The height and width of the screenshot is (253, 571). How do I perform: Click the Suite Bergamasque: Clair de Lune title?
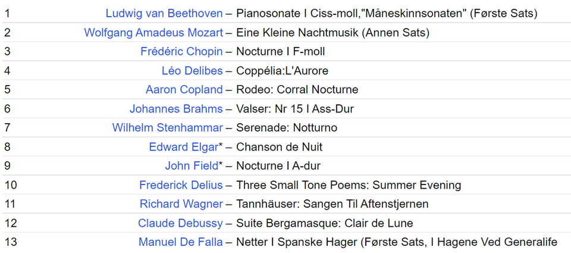[325, 223]
